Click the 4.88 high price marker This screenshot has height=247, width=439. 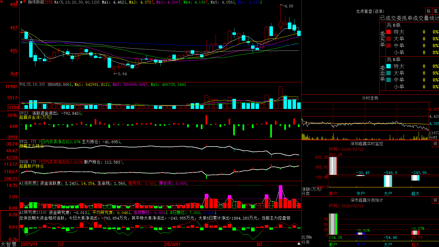(x=289, y=6)
